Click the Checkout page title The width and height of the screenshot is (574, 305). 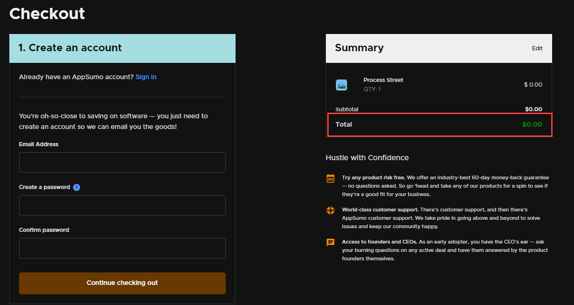[47, 14]
